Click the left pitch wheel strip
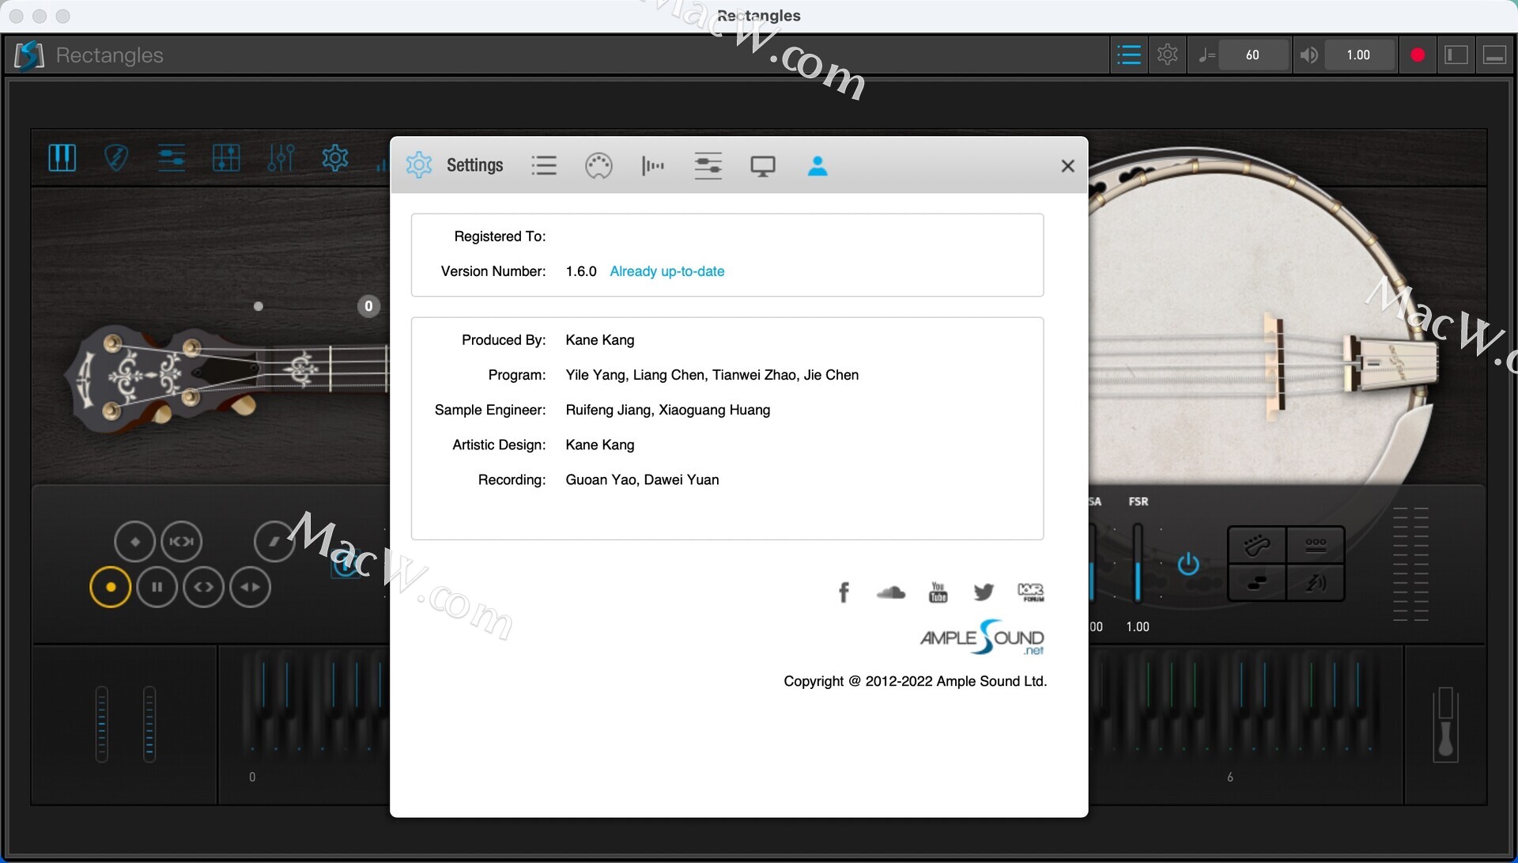1518x863 pixels. click(x=101, y=724)
